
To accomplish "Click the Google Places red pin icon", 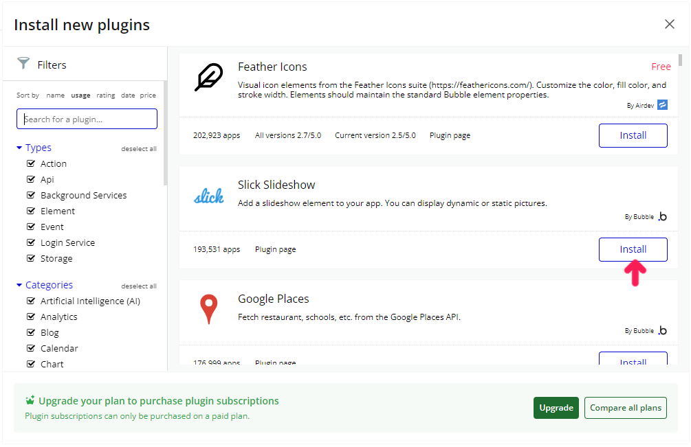I will tap(209, 309).
